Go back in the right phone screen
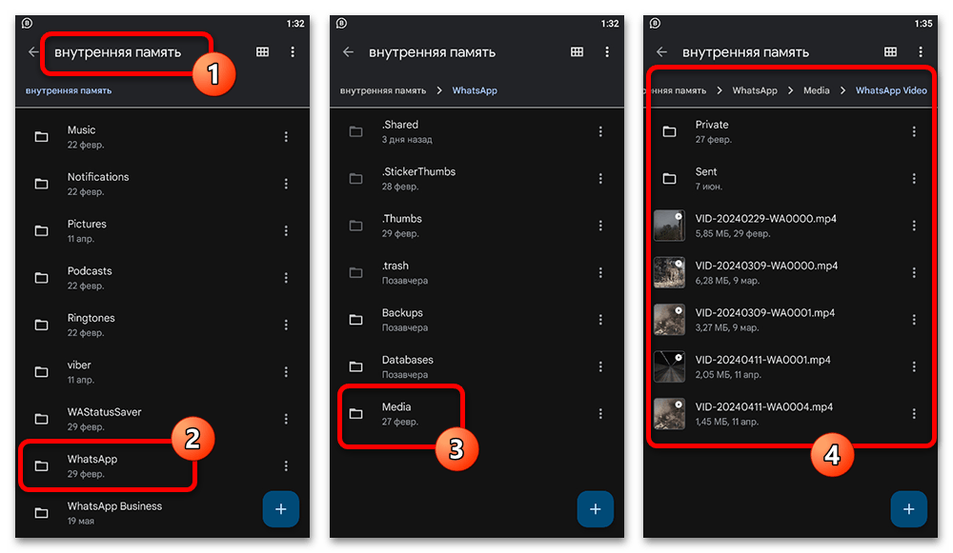953x553 pixels. (x=661, y=52)
